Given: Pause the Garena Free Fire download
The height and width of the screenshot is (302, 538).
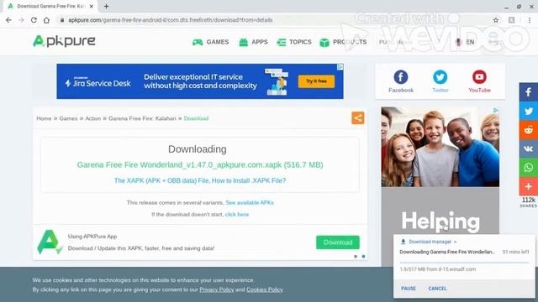Looking at the screenshot, I should tap(409, 289).
